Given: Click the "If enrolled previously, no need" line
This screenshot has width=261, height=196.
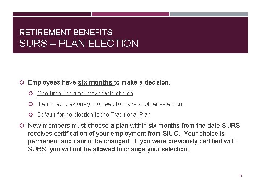Looking at the screenshot, I should pyautogui.click(x=111, y=104).
